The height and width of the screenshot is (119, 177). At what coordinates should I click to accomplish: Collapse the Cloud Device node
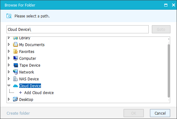click(9, 86)
